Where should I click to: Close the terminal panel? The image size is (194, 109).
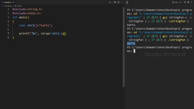[192, 2]
